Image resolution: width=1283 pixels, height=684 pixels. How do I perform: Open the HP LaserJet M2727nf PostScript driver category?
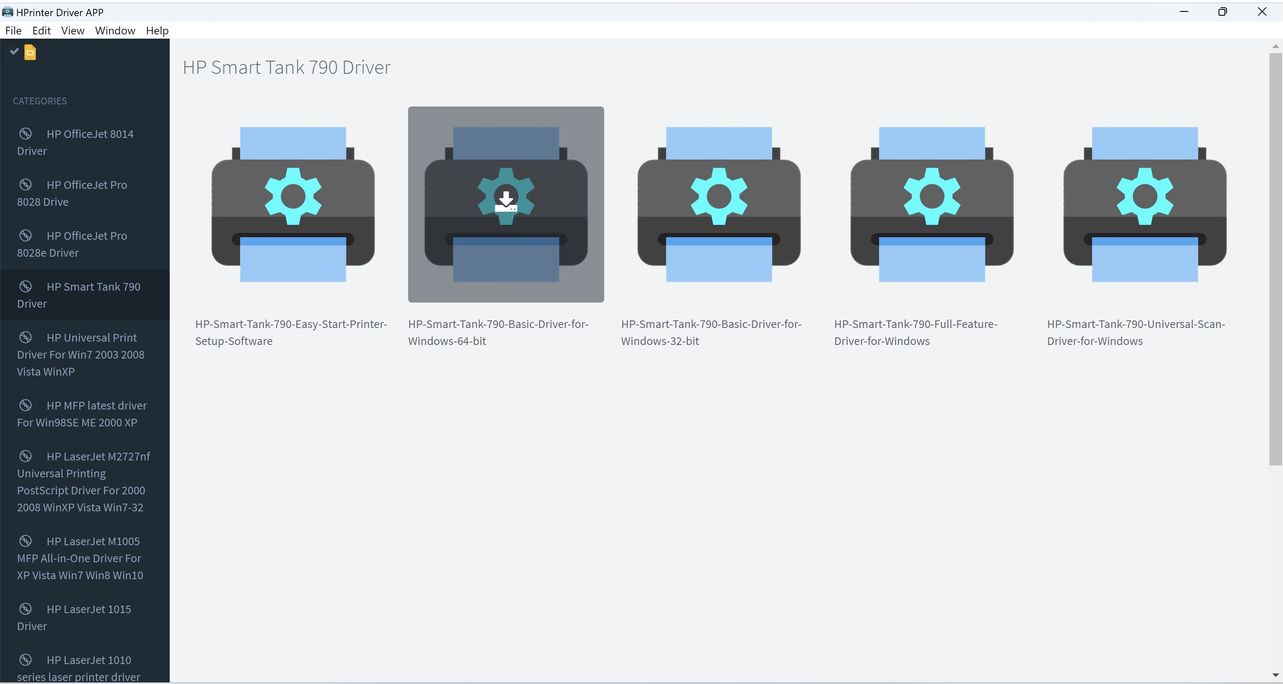point(83,481)
